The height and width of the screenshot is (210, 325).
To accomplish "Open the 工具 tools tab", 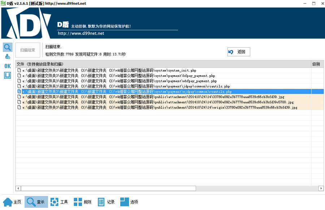I will [x=59, y=202].
